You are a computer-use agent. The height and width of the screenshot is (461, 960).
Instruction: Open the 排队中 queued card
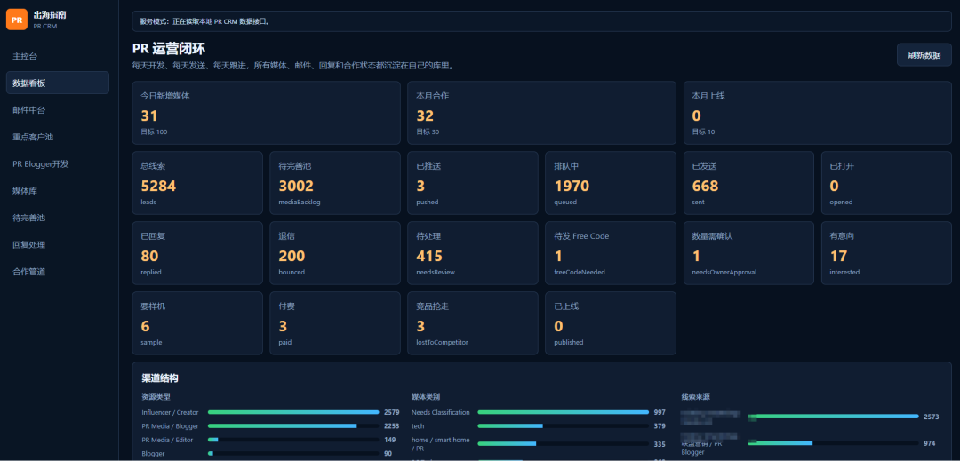click(611, 183)
